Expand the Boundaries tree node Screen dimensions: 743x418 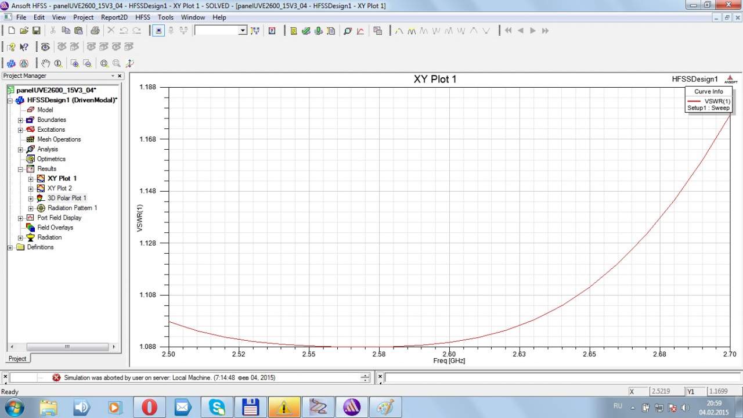click(20, 120)
